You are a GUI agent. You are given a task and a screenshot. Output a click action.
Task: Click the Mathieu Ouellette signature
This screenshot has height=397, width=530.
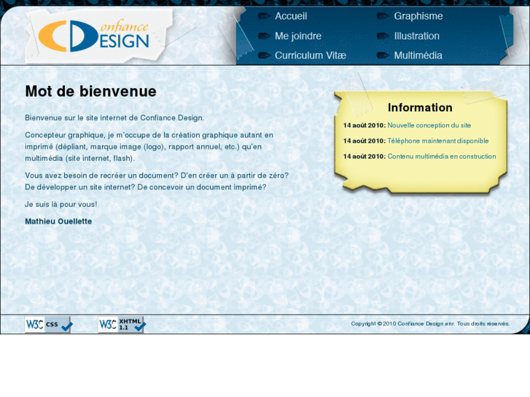(x=58, y=221)
